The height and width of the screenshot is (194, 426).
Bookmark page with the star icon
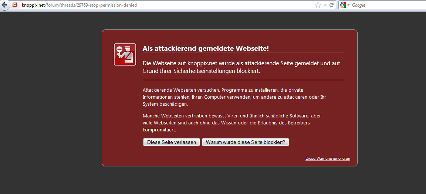[x=318, y=5]
